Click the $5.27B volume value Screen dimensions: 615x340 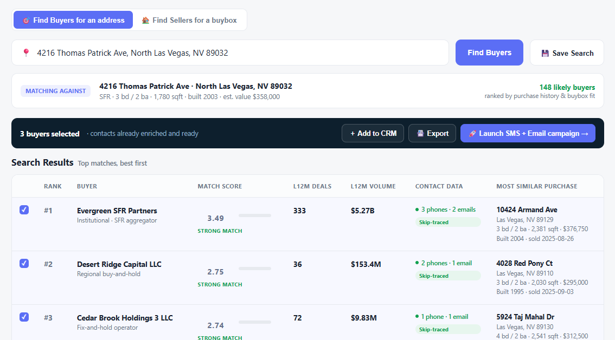point(362,211)
